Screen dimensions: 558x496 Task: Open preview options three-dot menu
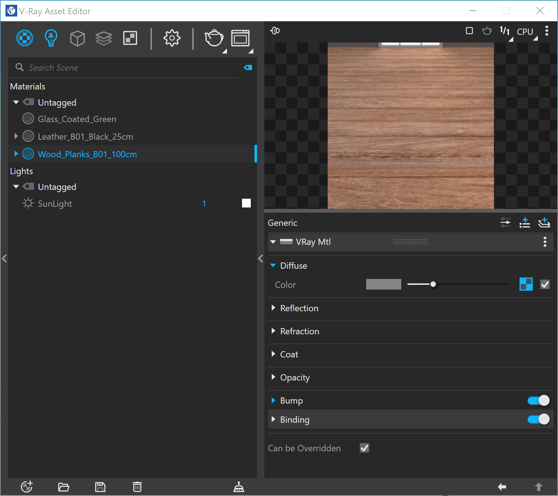pos(547,31)
